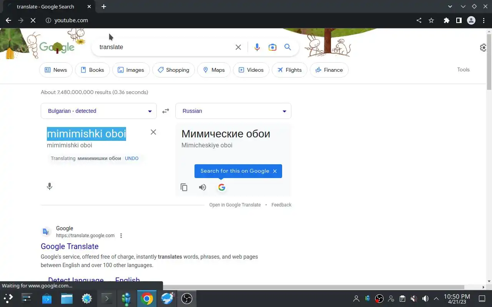Open a new browser tab
Viewport: 492px width, 307px height.
pos(104,7)
